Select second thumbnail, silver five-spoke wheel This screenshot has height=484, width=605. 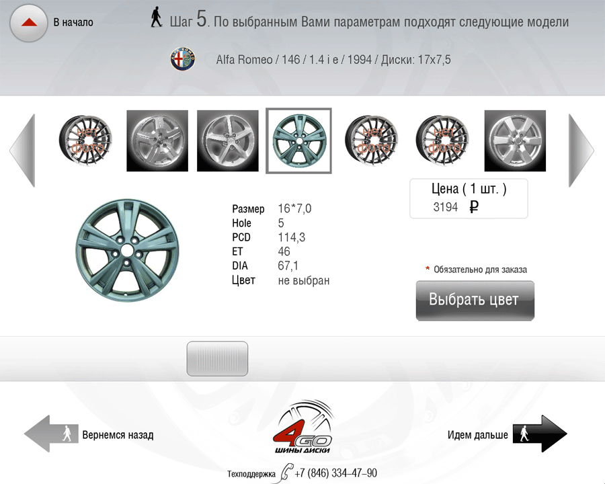tap(157, 140)
